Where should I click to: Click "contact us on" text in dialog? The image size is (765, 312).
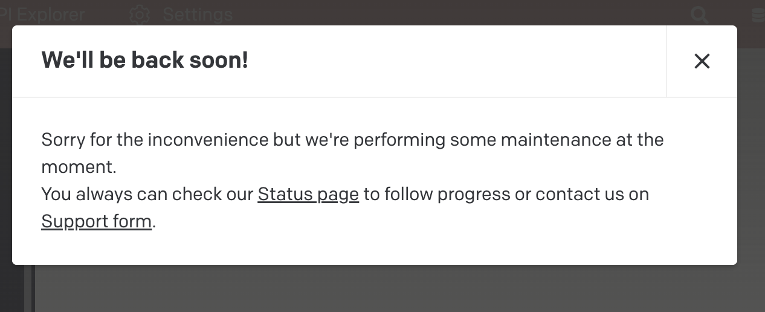click(592, 194)
